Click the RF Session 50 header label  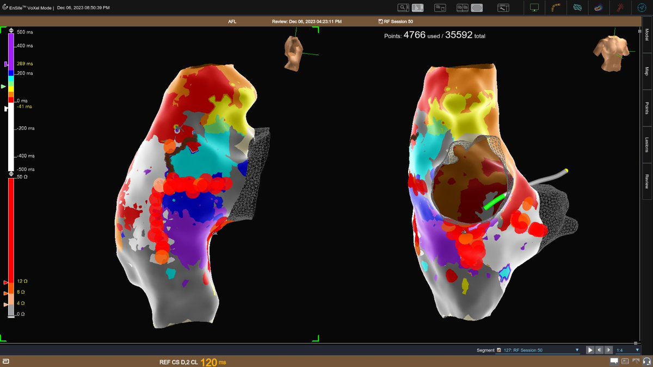coord(399,21)
